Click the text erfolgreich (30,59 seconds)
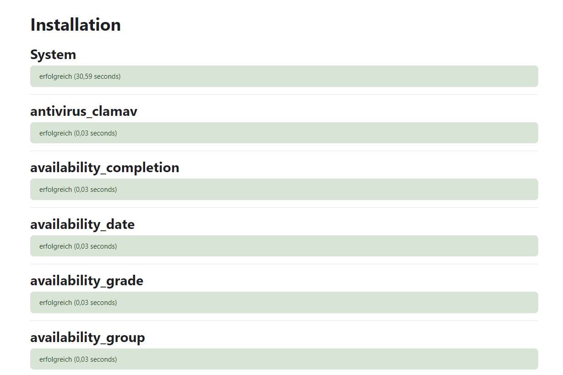 click(80, 76)
